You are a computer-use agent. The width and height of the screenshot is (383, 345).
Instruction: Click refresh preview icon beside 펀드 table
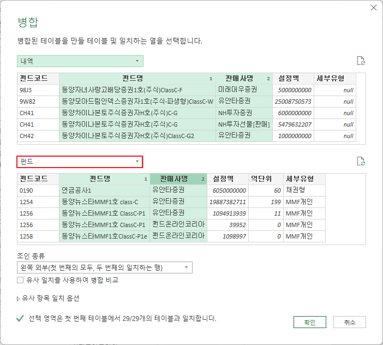click(361, 161)
